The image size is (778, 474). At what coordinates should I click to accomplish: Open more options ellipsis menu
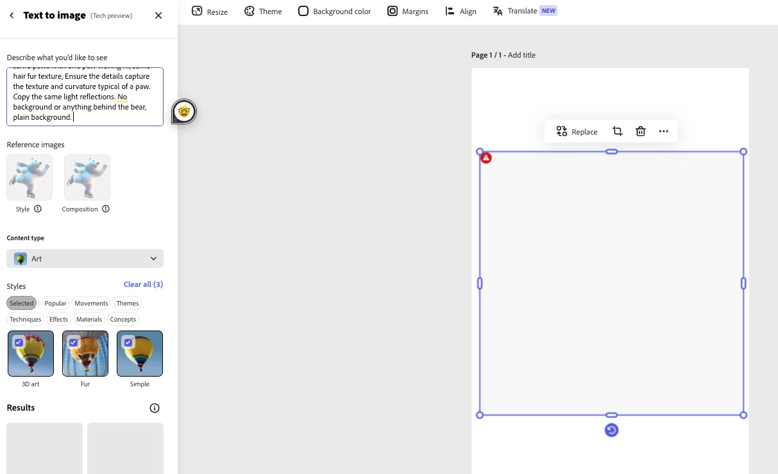(x=663, y=131)
